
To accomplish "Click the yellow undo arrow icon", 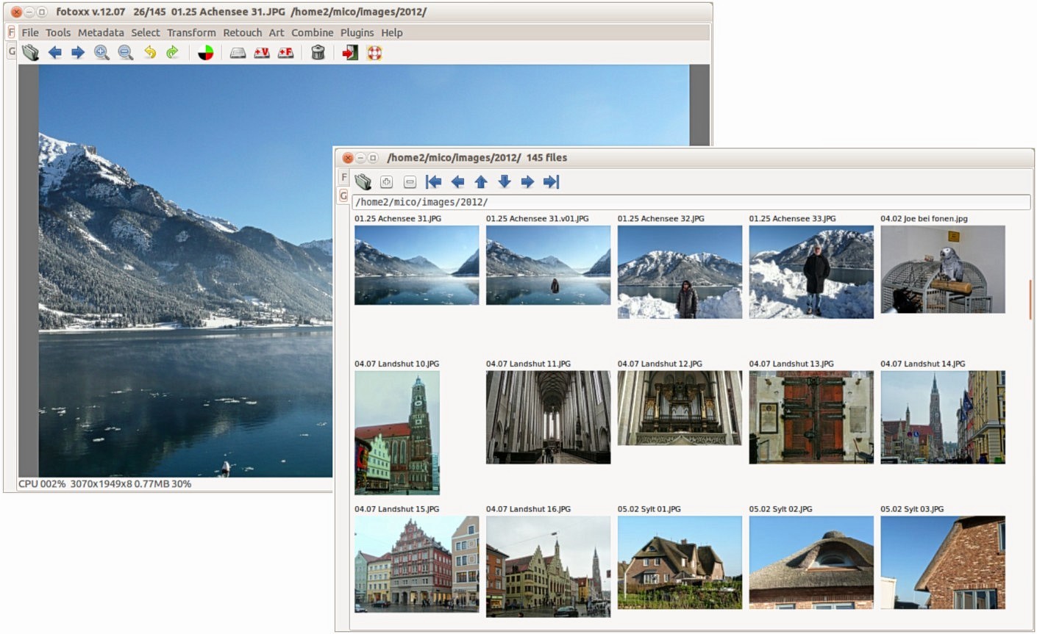I will point(149,52).
